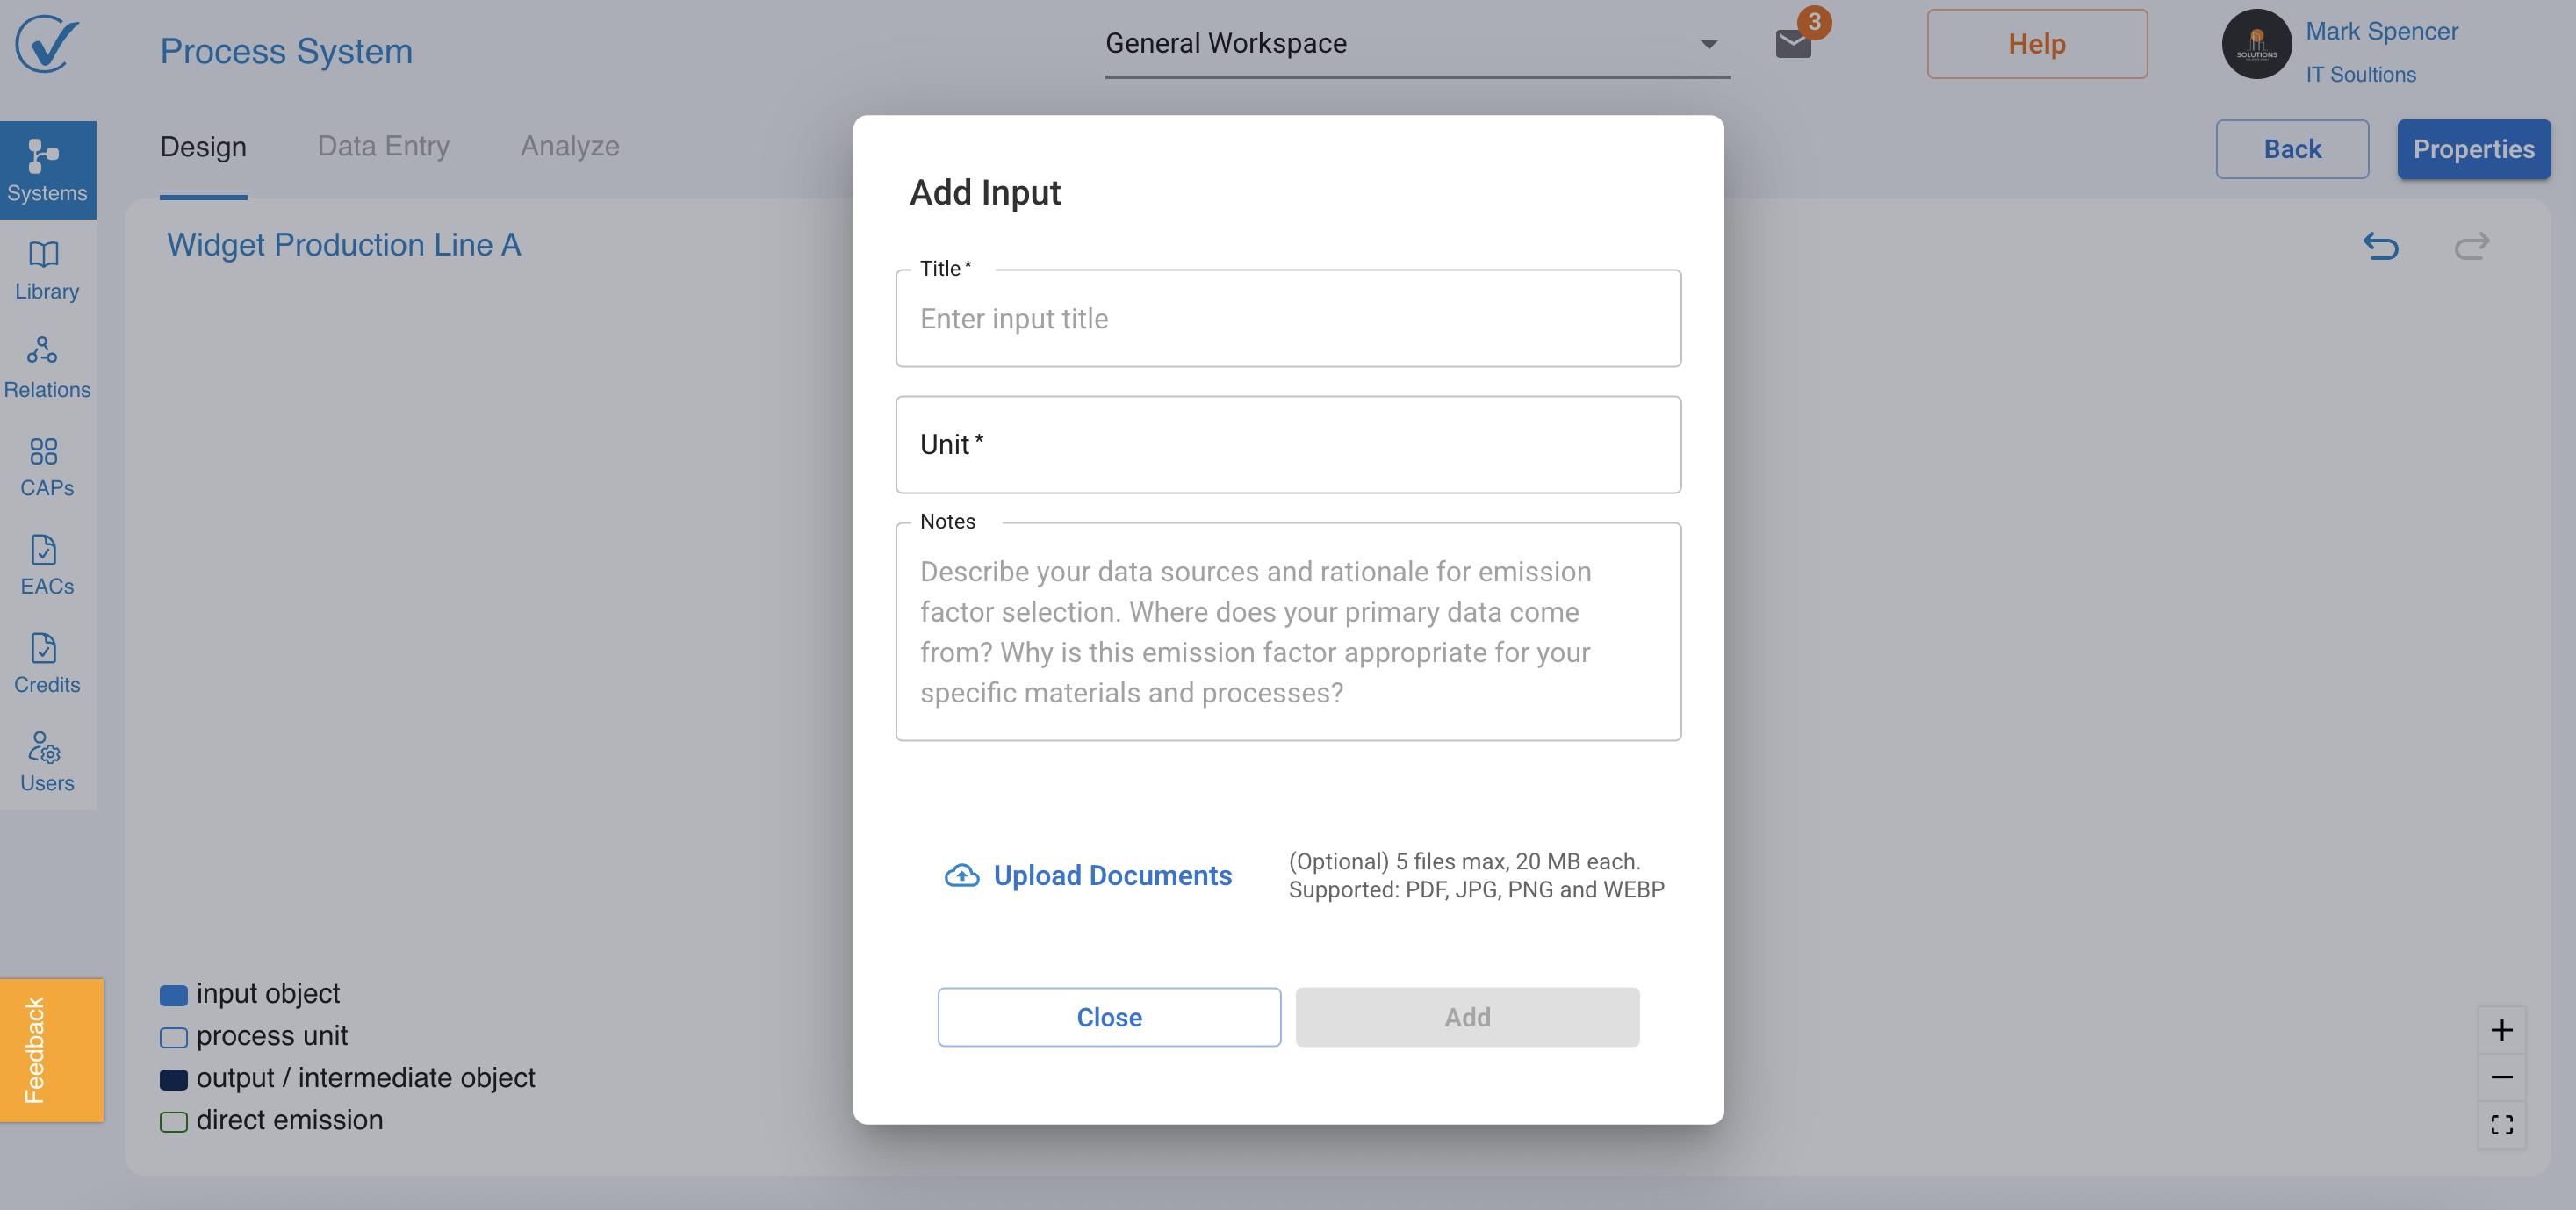Click the redo arrow icon
Viewport: 2576px width, 1210px height.
[2471, 245]
